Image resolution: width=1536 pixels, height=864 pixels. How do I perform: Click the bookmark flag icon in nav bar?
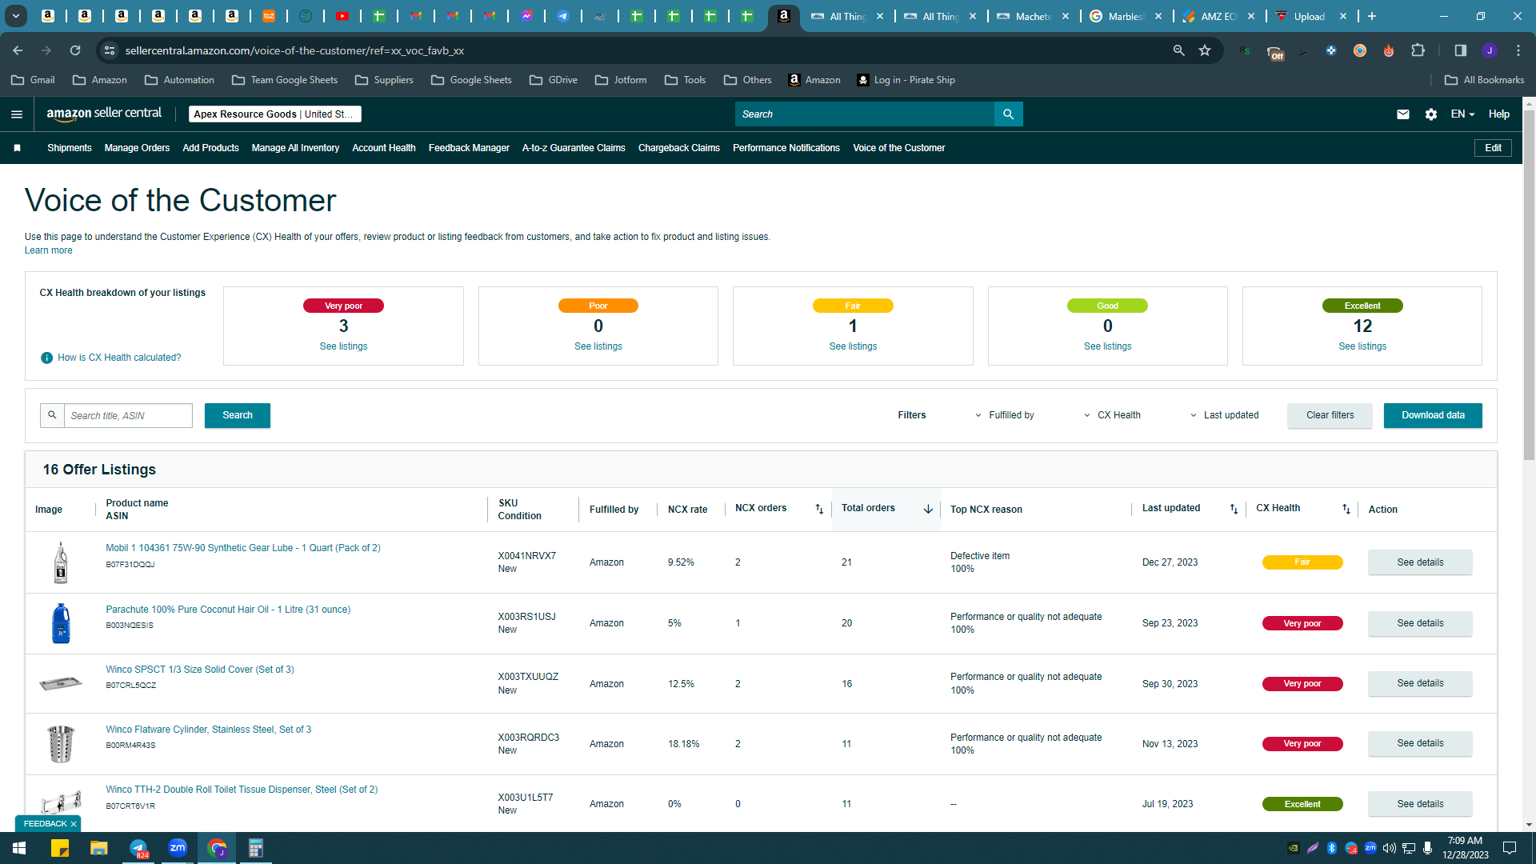coord(17,148)
